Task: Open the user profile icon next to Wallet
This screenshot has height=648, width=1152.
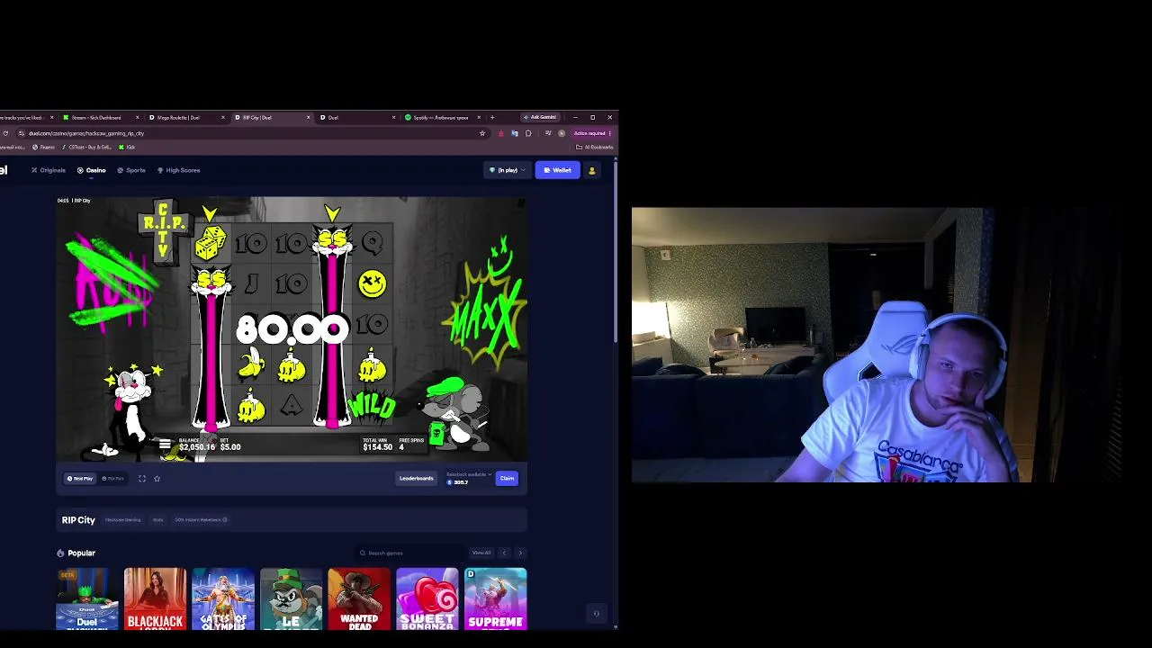Action: [591, 170]
